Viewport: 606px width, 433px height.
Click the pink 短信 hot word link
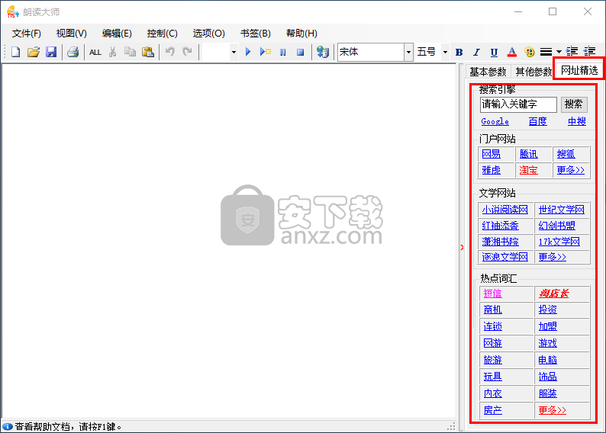(x=493, y=294)
